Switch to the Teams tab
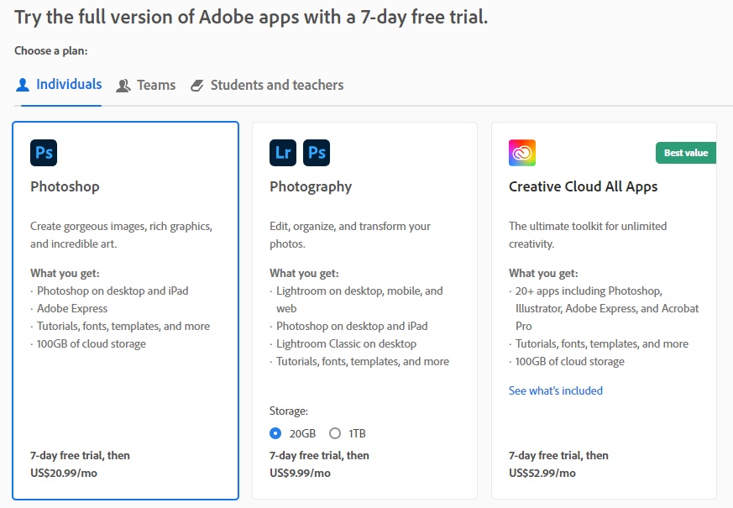The height and width of the screenshot is (508, 733). (x=146, y=85)
